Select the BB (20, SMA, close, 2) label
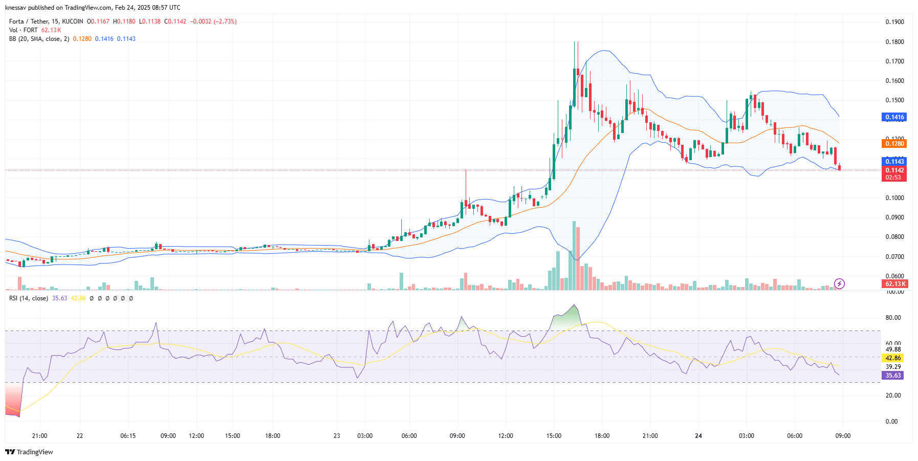This screenshot has height=461, width=918. [x=39, y=39]
